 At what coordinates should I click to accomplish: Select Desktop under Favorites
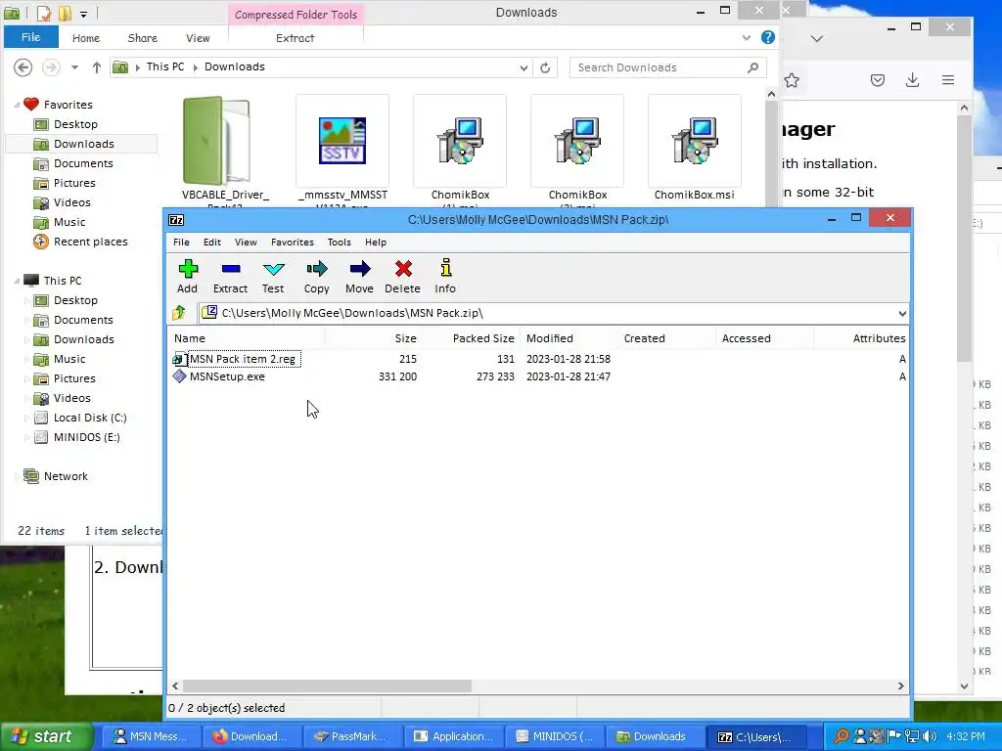coord(75,124)
